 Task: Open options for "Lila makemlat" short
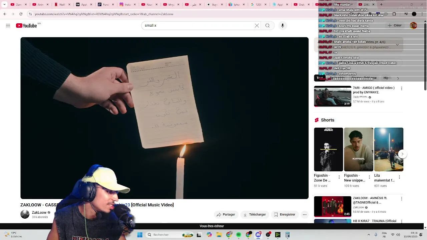click(x=400, y=177)
